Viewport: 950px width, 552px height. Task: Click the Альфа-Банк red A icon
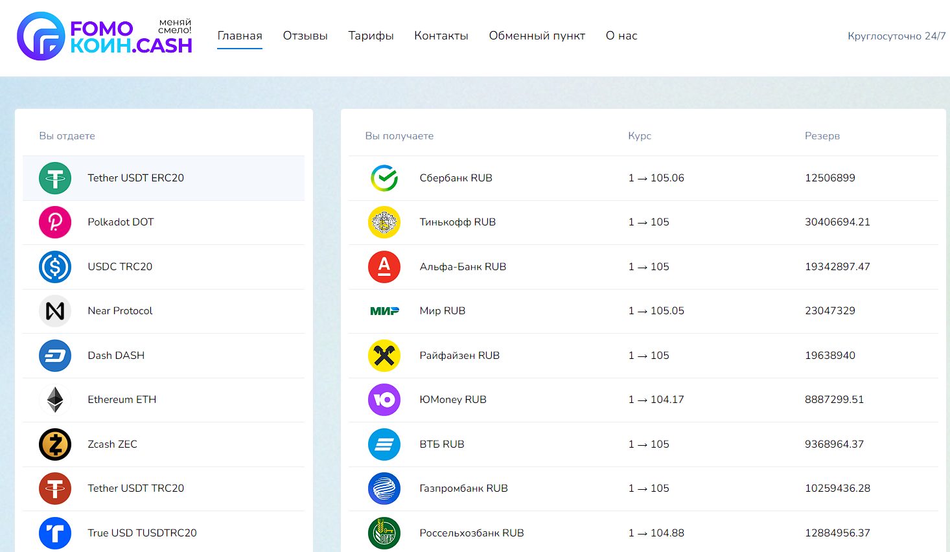coord(384,267)
